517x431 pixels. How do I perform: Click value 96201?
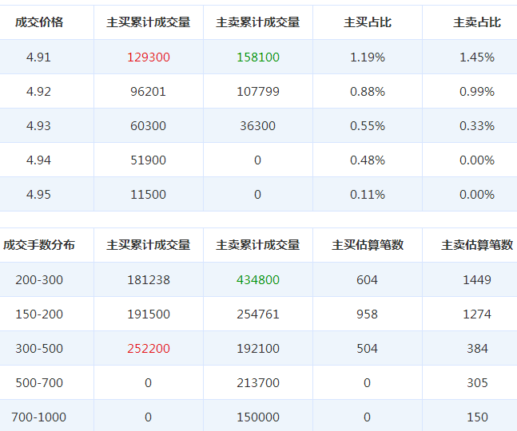click(x=148, y=92)
